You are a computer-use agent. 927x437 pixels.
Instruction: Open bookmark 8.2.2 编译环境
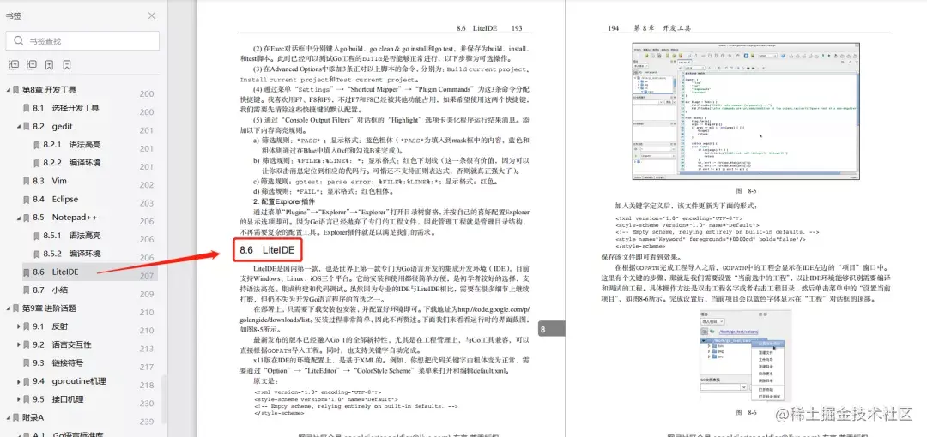click(x=71, y=163)
